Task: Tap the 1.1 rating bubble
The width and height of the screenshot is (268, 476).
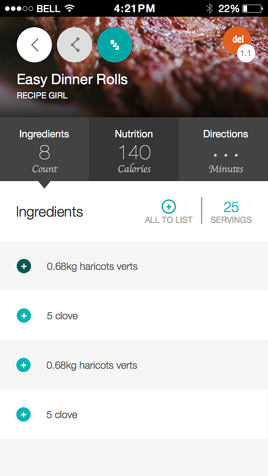Action: 246,53
